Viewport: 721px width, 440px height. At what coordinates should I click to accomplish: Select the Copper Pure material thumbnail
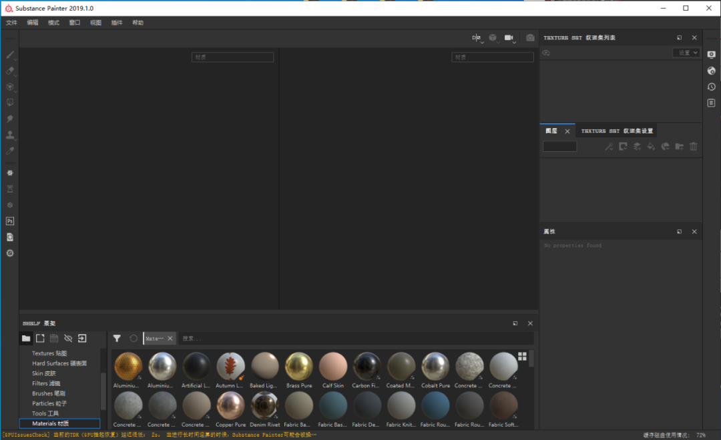pos(231,405)
